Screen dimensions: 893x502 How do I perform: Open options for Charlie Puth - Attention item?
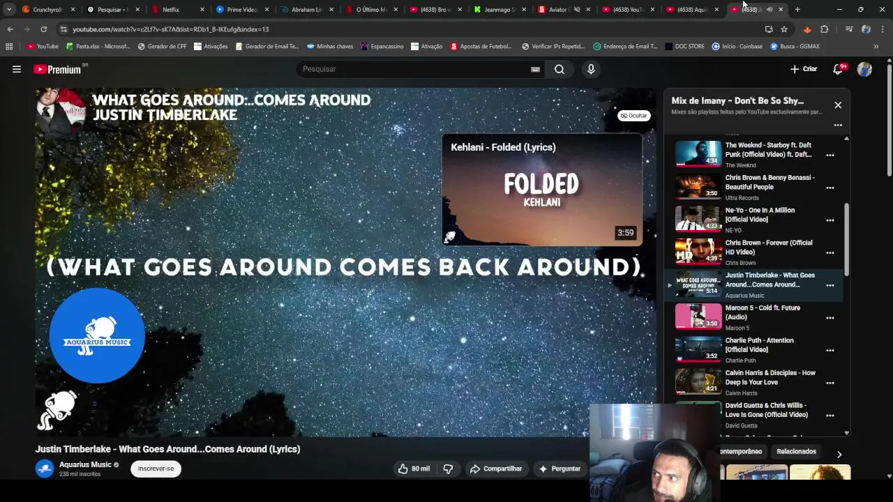coord(830,350)
